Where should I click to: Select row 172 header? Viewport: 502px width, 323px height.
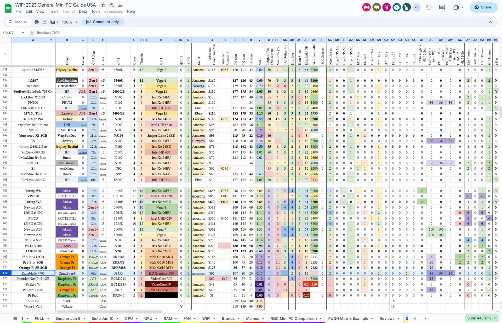[x=5, y=273]
